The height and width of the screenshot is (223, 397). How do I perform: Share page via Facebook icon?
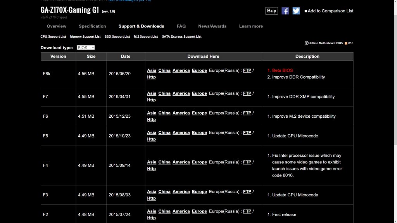285,11
